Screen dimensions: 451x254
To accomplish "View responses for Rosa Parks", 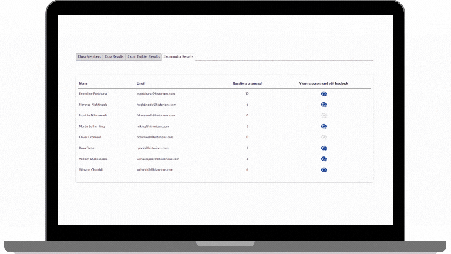I will (x=324, y=148).
